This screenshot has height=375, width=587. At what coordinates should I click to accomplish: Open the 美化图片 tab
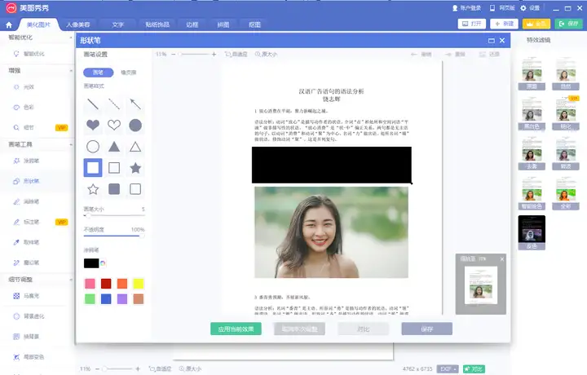click(39, 24)
